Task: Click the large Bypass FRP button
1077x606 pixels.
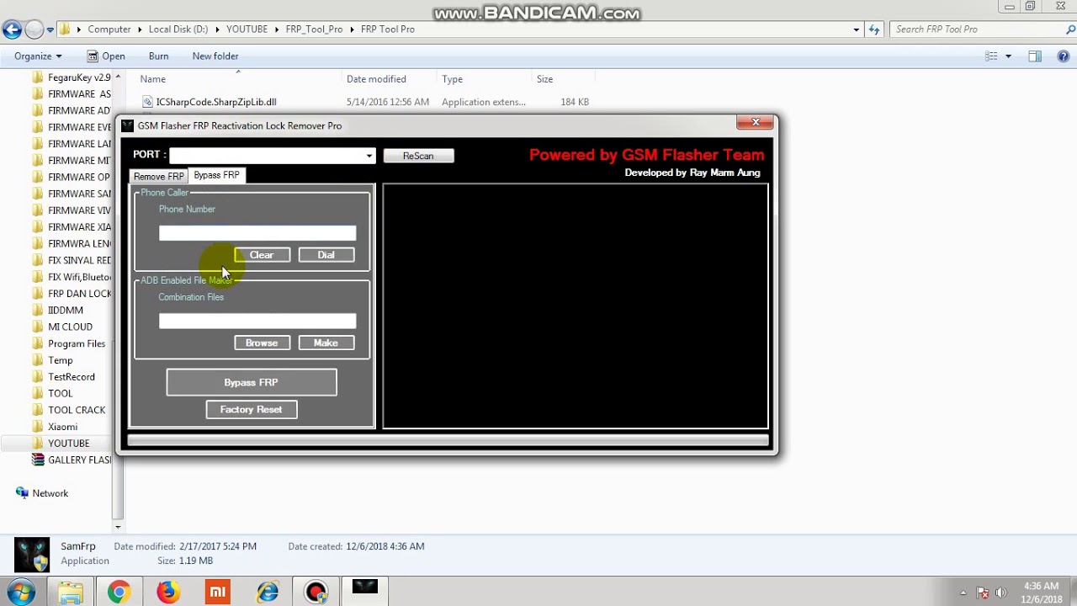Action: (x=252, y=382)
